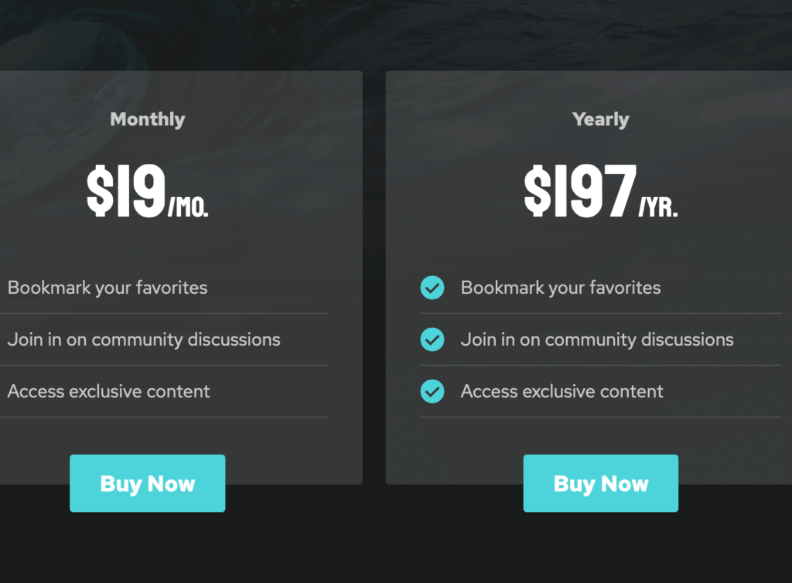This screenshot has height=583, width=792.
Task: Click Access exclusive content in the Monthly plan
Action: pyautogui.click(x=108, y=391)
